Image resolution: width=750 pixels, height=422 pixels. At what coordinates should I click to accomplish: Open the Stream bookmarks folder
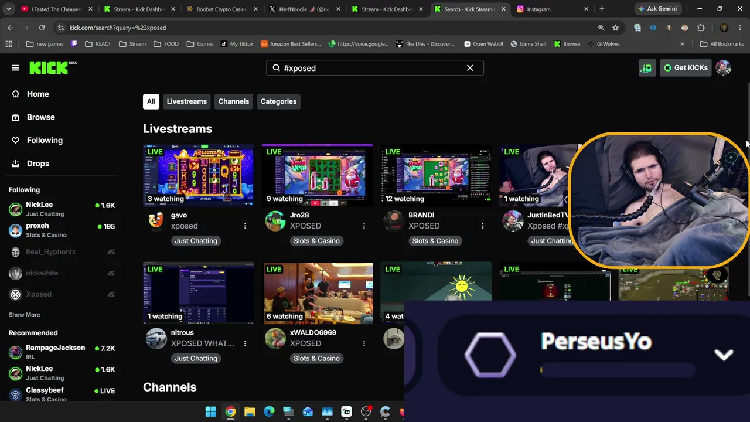pos(132,44)
